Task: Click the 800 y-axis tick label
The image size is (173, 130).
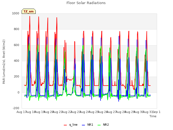Action: click(x=16, y=29)
